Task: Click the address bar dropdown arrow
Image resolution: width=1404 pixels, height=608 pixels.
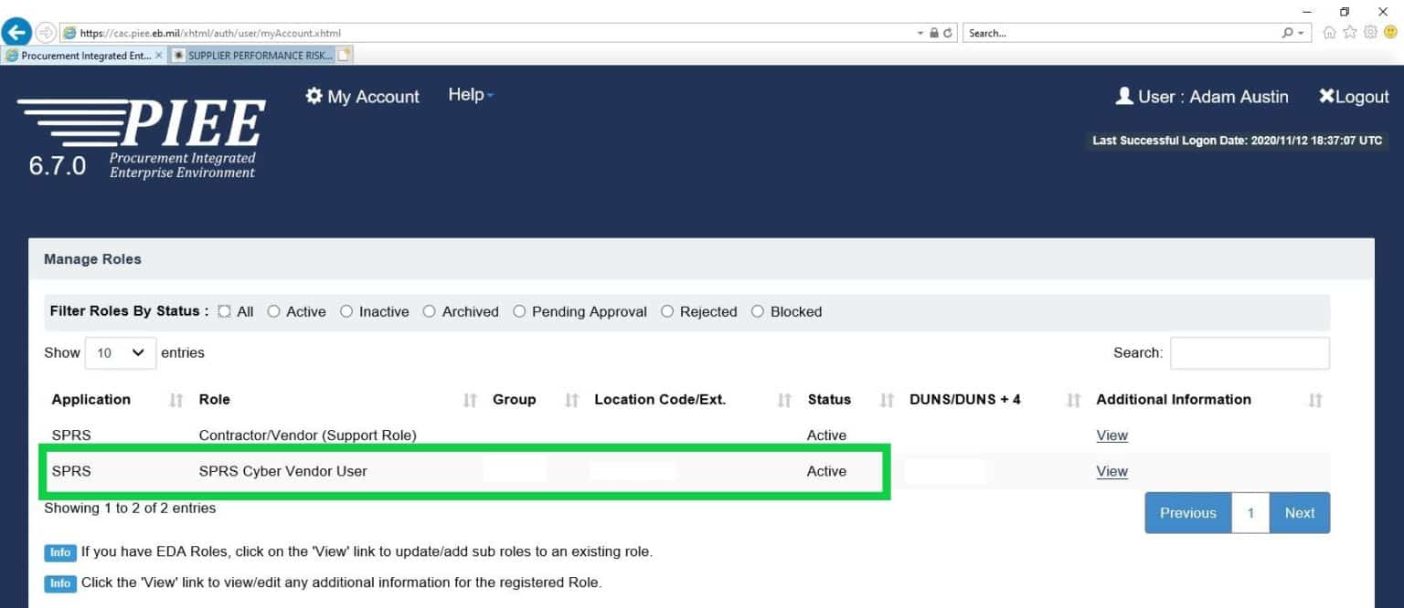Action: pos(920,33)
